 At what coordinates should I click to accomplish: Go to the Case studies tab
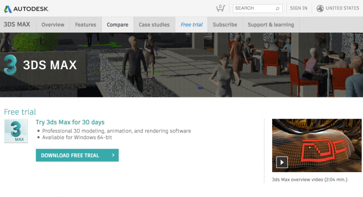pos(154,24)
